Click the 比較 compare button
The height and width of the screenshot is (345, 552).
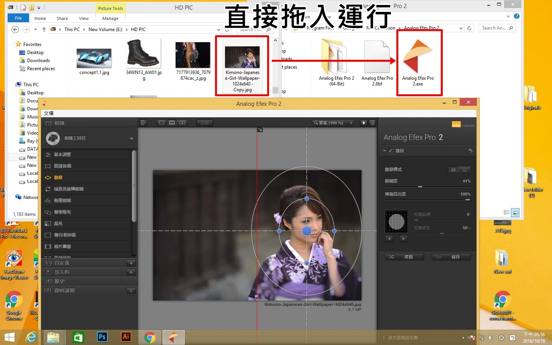pos(205,123)
